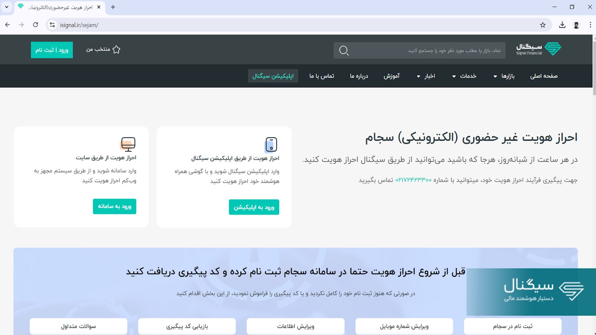The image size is (596, 335).
Task: Click ثبت نام در سجام button
Action: coord(513,326)
